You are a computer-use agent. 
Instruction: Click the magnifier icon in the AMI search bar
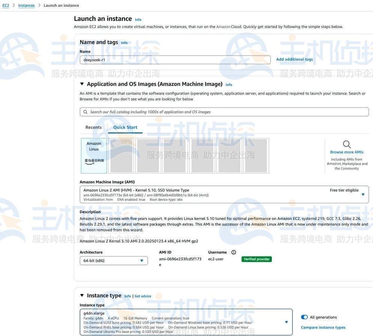click(85, 111)
